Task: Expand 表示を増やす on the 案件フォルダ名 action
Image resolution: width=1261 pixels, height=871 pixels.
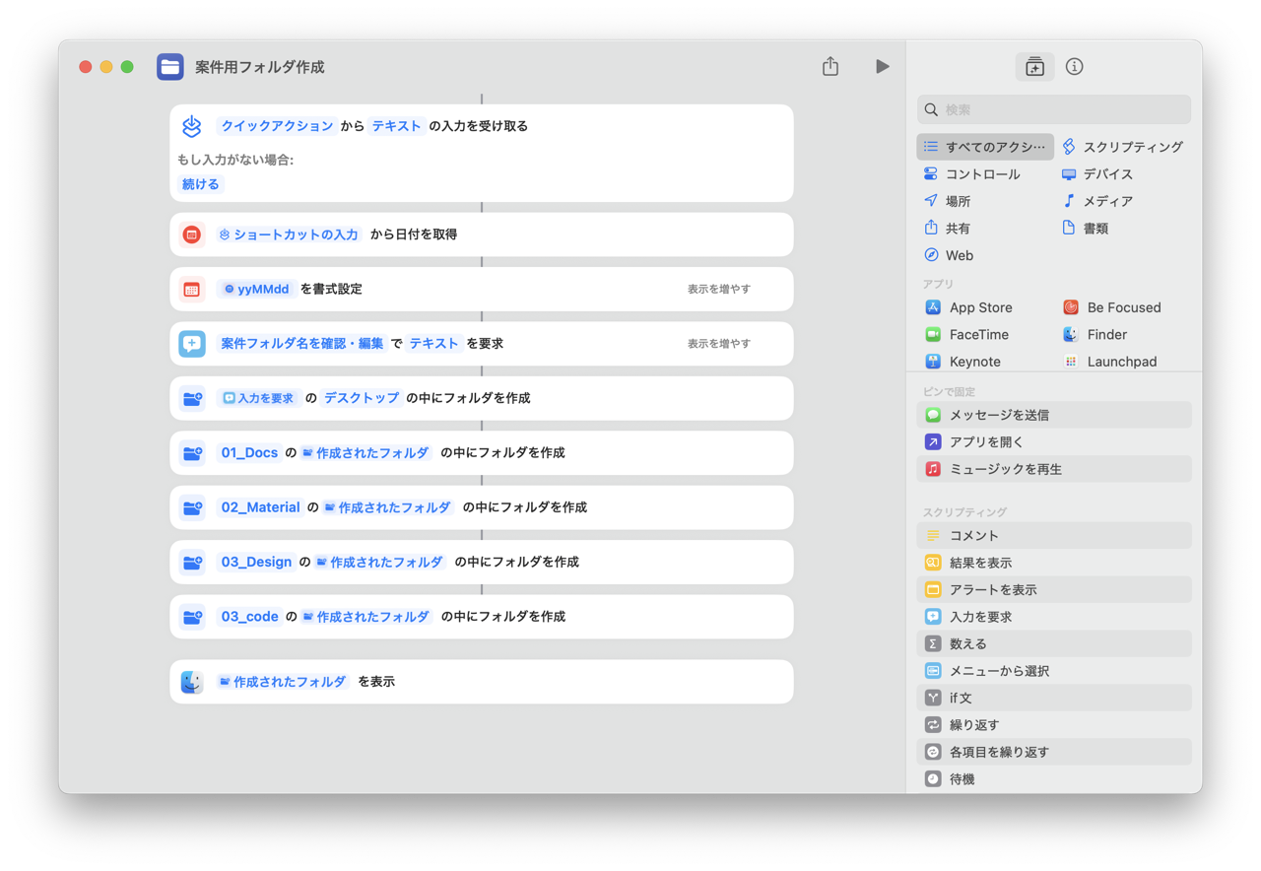Action: coord(719,343)
